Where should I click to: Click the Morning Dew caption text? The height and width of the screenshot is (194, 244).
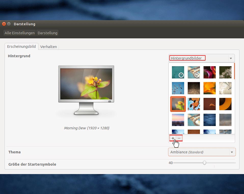[x=87, y=128]
